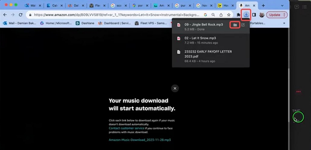Show more bookmarks with the chevron

[x=284, y=23]
